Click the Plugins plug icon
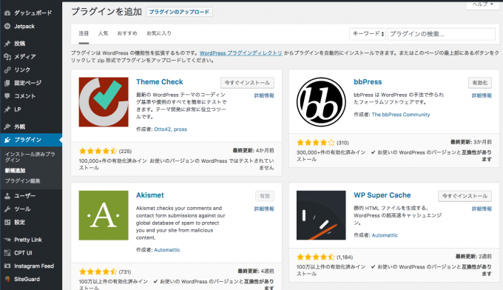 [x=7, y=140]
